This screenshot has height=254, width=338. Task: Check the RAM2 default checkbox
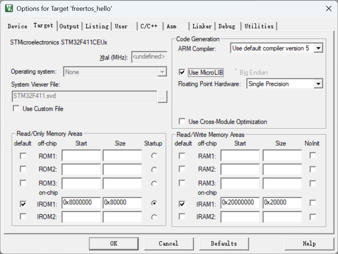[x=182, y=169]
